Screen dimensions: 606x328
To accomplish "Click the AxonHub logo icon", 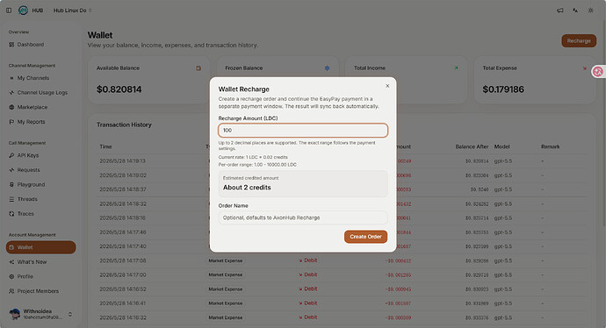I will point(23,11).
